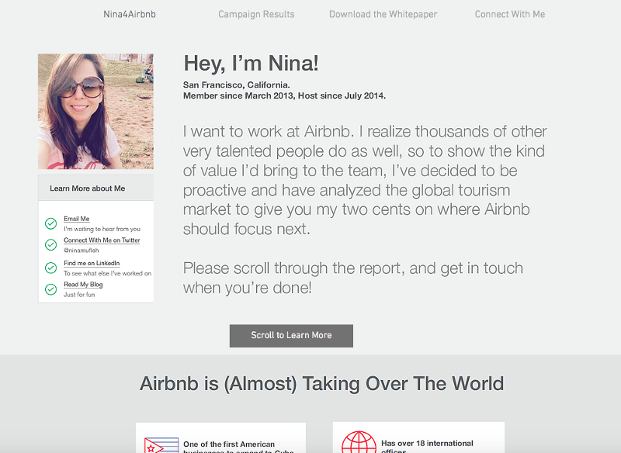The width and height of the screenshot is (621, 453).
Task: Click green checkmark icon beside LinkedIn link
Action: 50,268
